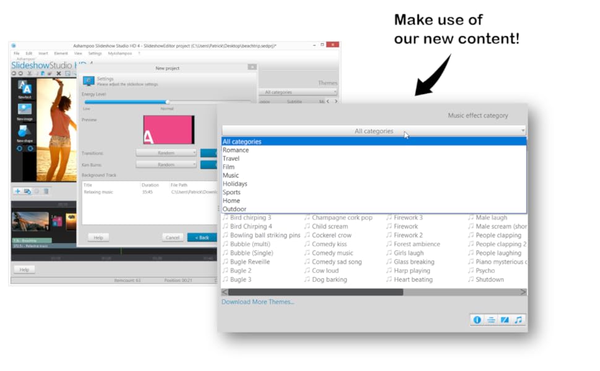Select the Champagne cork pop sound
Viewport: 600px width, 371px height.
[x=341, y=218]
